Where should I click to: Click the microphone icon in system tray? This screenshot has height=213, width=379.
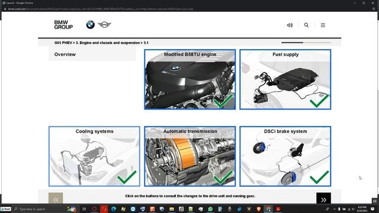pos(339,209)
